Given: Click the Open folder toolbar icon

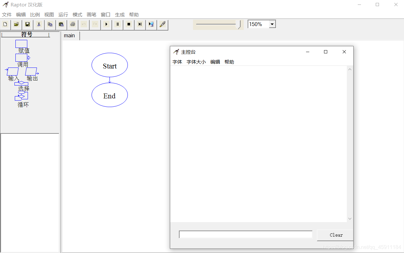Looking at the screenshot, I should click(x=16, y=24).
